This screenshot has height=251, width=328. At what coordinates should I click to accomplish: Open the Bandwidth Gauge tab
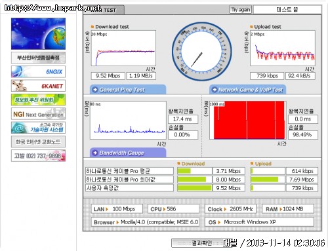pos(128,153)
